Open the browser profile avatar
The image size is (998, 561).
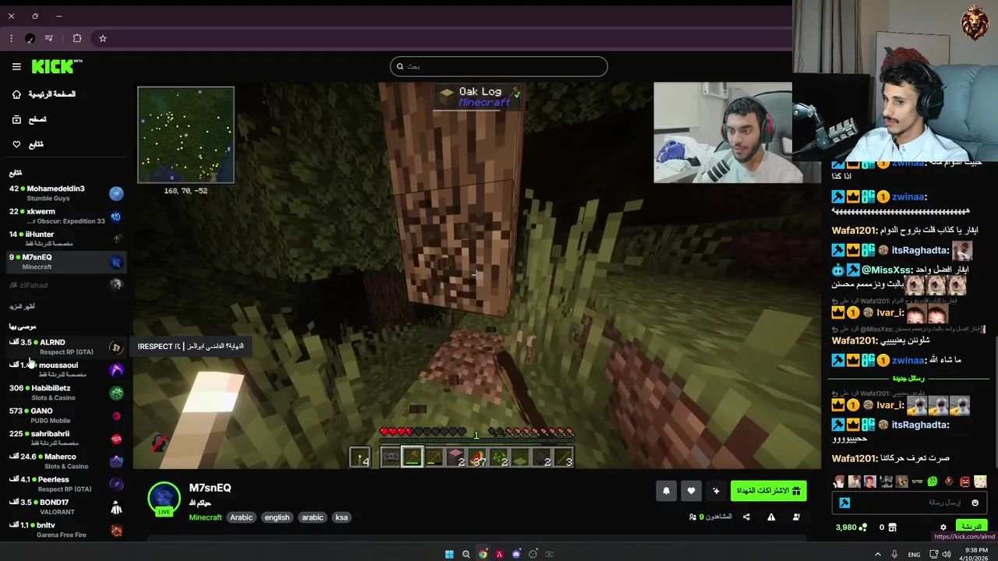click(x=30, y=38)
